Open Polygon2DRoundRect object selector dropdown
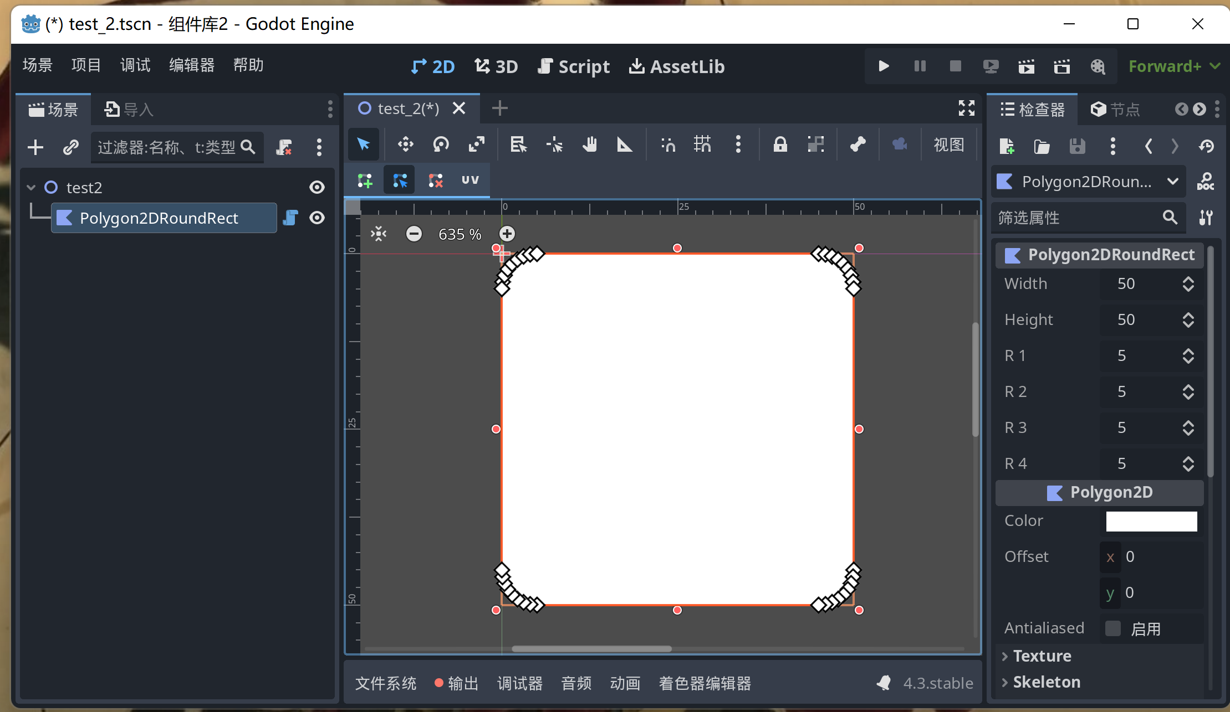The width and height of the screenshot is (1230, 712). pyautogui.click(x=1089, y=182)
